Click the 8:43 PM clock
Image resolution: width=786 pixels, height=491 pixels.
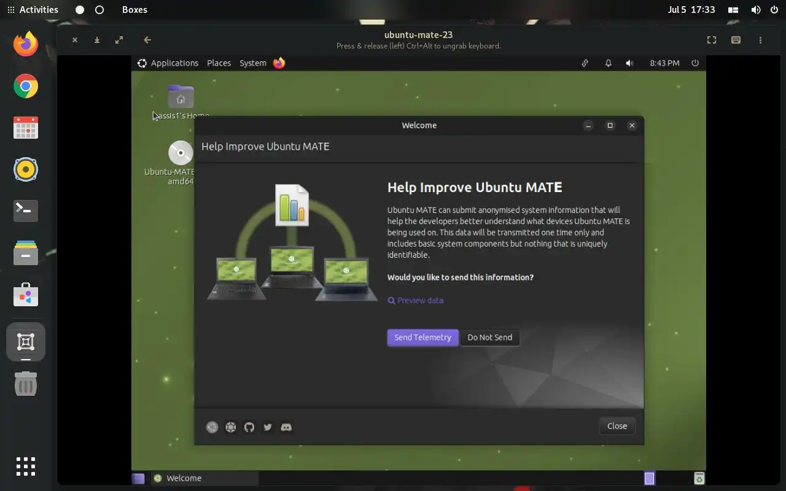pyautogui.click(x=664, y=63)
